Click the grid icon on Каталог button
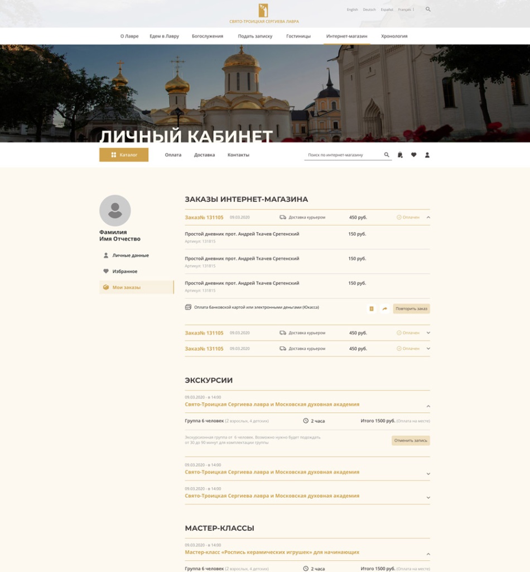Screen dimensions: 530x572 (114, 155)
